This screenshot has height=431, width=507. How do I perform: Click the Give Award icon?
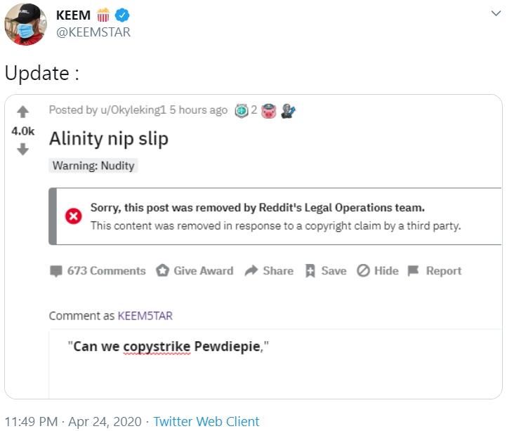(163, 271)
